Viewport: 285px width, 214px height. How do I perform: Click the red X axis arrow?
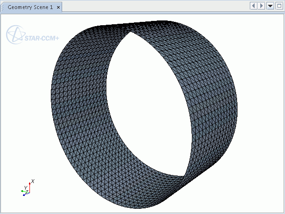click(30, 186)
